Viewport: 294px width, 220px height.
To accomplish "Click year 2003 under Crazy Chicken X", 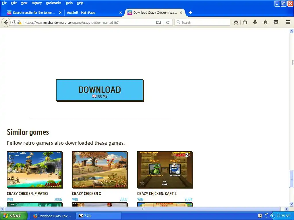I will [123, 199].
